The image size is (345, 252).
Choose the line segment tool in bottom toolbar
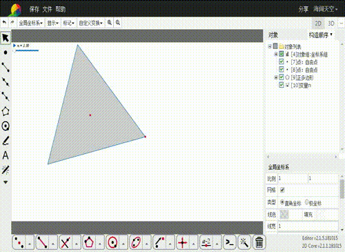coord(42,242)
